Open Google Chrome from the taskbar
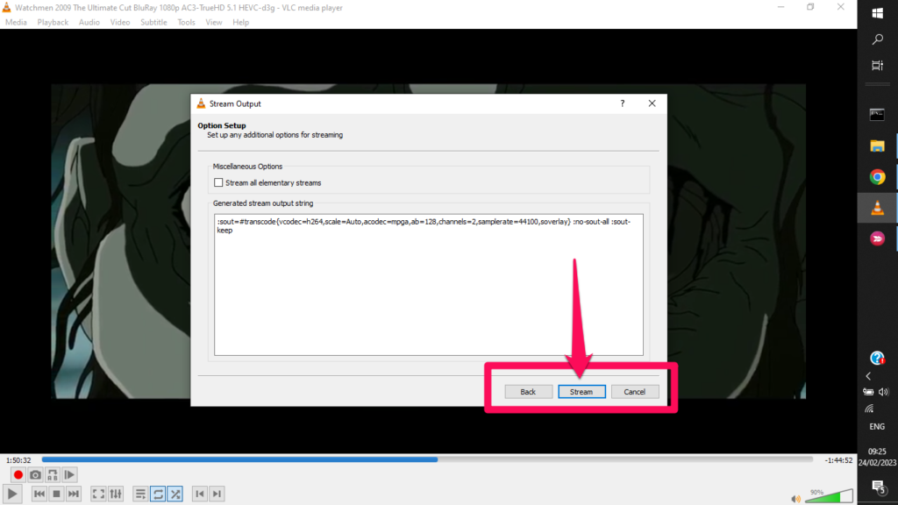Image resolution: width=898 pixels, height=505 pixels. pos(877,177)
